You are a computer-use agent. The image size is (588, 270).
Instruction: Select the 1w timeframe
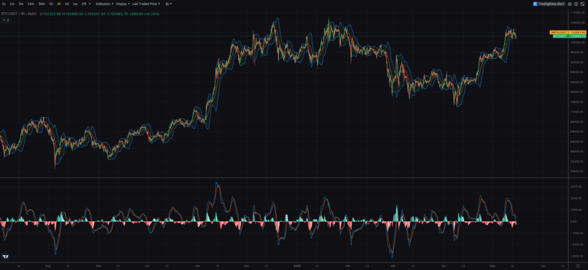[x=75, y=3]
